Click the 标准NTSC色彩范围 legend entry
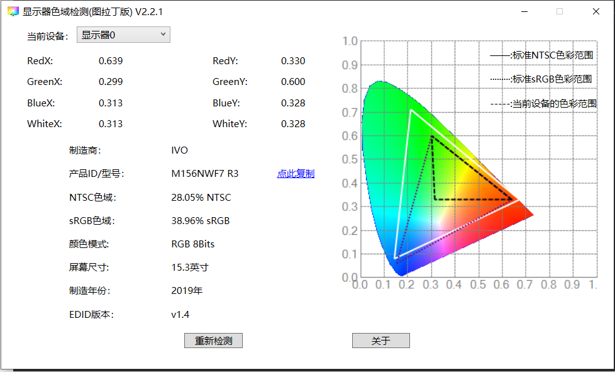This screenshot has width=615, height=372. click(x=541, y=55)
